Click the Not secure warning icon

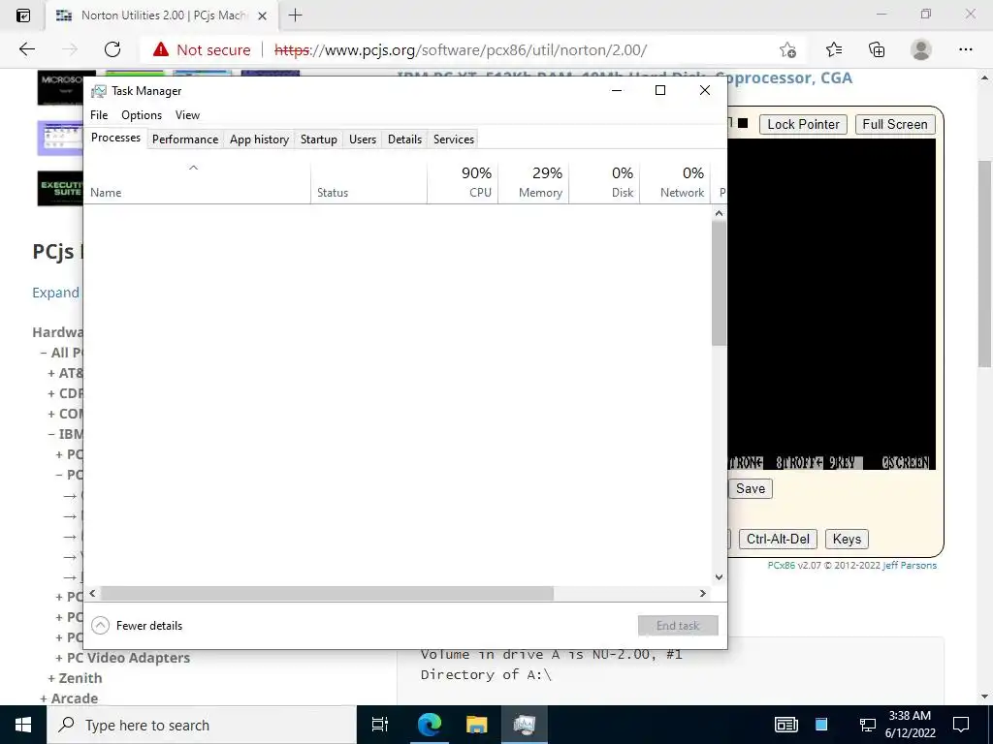tap(161, 49)
